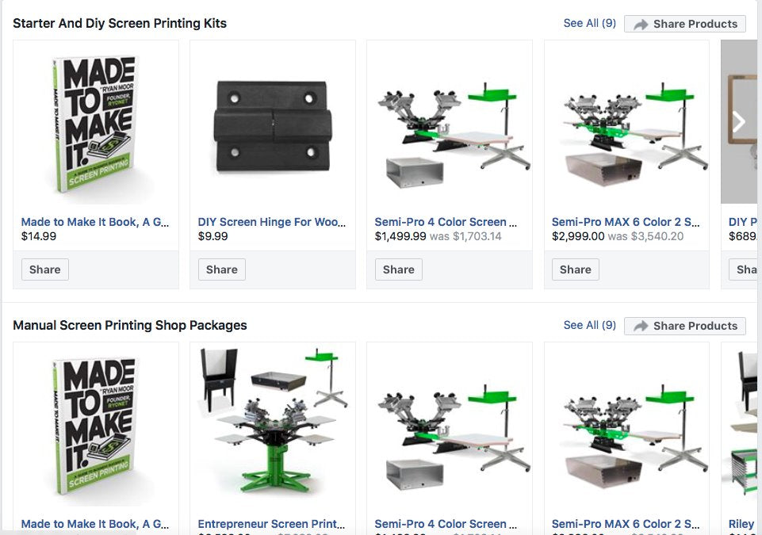Click Share Products button in Manual Packages section
Screen dimensions: 762x535
coord(685,326)
